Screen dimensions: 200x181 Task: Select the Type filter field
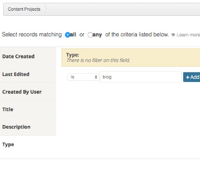(x=28, y=145)
